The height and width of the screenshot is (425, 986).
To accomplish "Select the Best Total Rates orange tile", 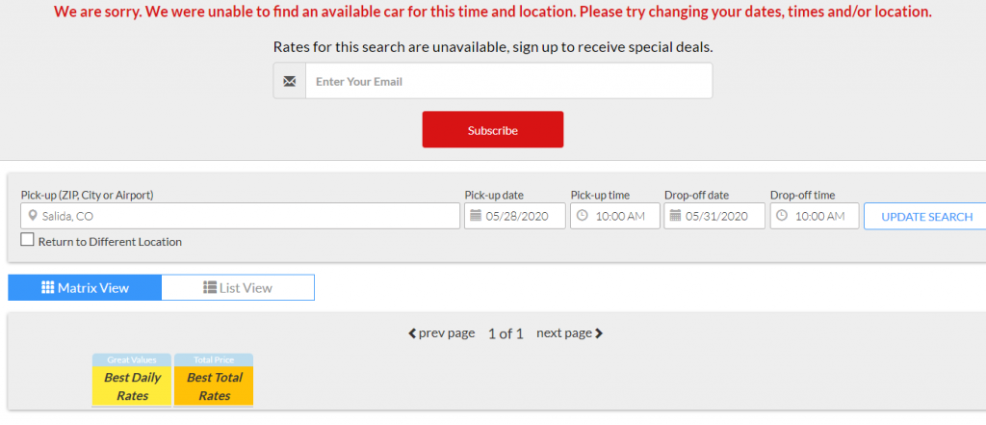I will tap(214, 386).
